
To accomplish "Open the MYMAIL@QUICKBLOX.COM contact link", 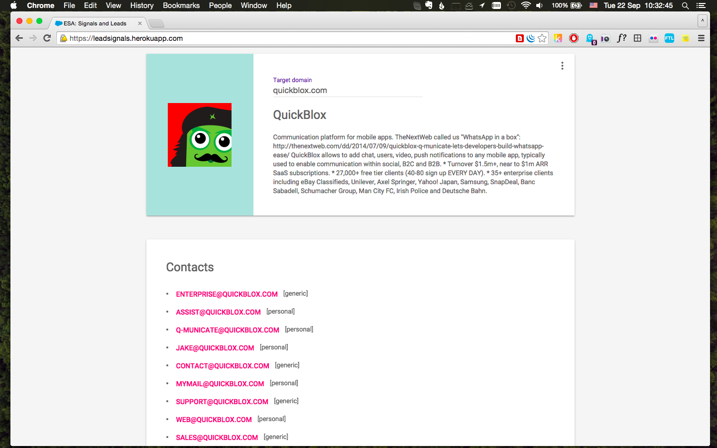I will click(220, 384).
